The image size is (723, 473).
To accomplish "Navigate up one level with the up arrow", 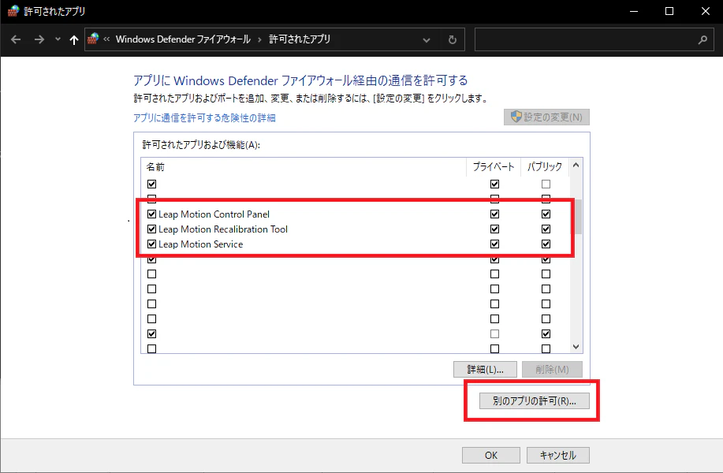I will click(73, 39).
